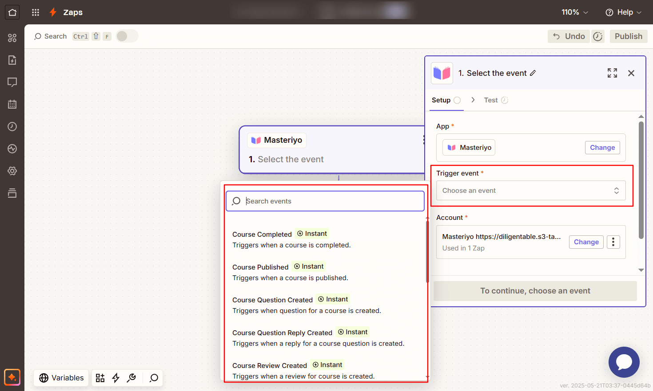The image size is (653, 391).
Task: Open the sidebar calendar icon
Action: 12,105
